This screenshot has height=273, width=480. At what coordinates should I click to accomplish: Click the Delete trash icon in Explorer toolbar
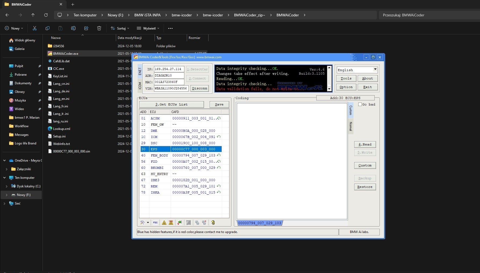(x=99, y=28)
